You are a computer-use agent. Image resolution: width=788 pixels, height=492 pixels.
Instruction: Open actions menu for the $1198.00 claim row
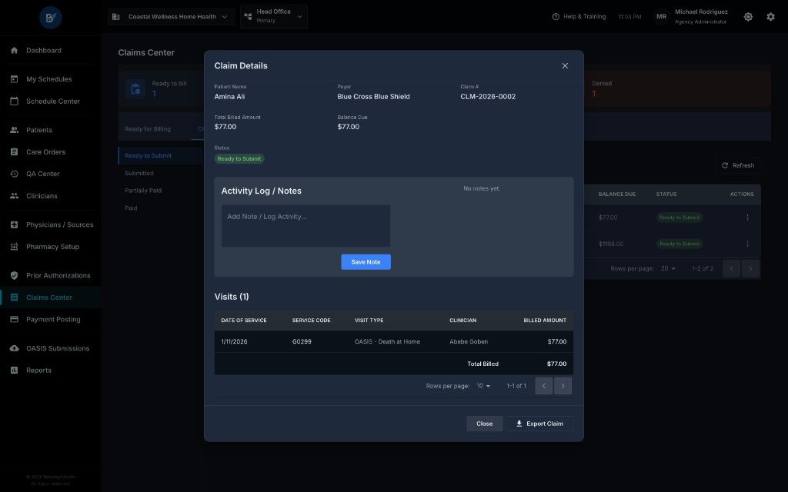coord(747,244)
